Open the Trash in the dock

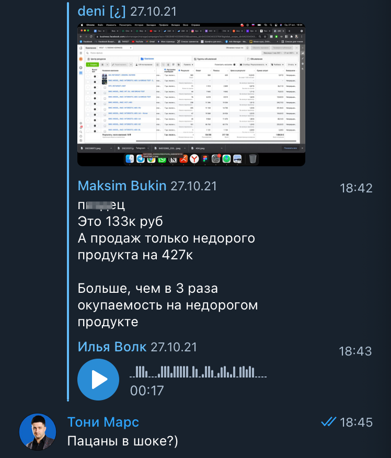point(253,159)
